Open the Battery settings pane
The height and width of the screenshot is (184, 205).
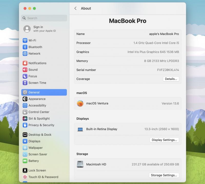[34, 161]
